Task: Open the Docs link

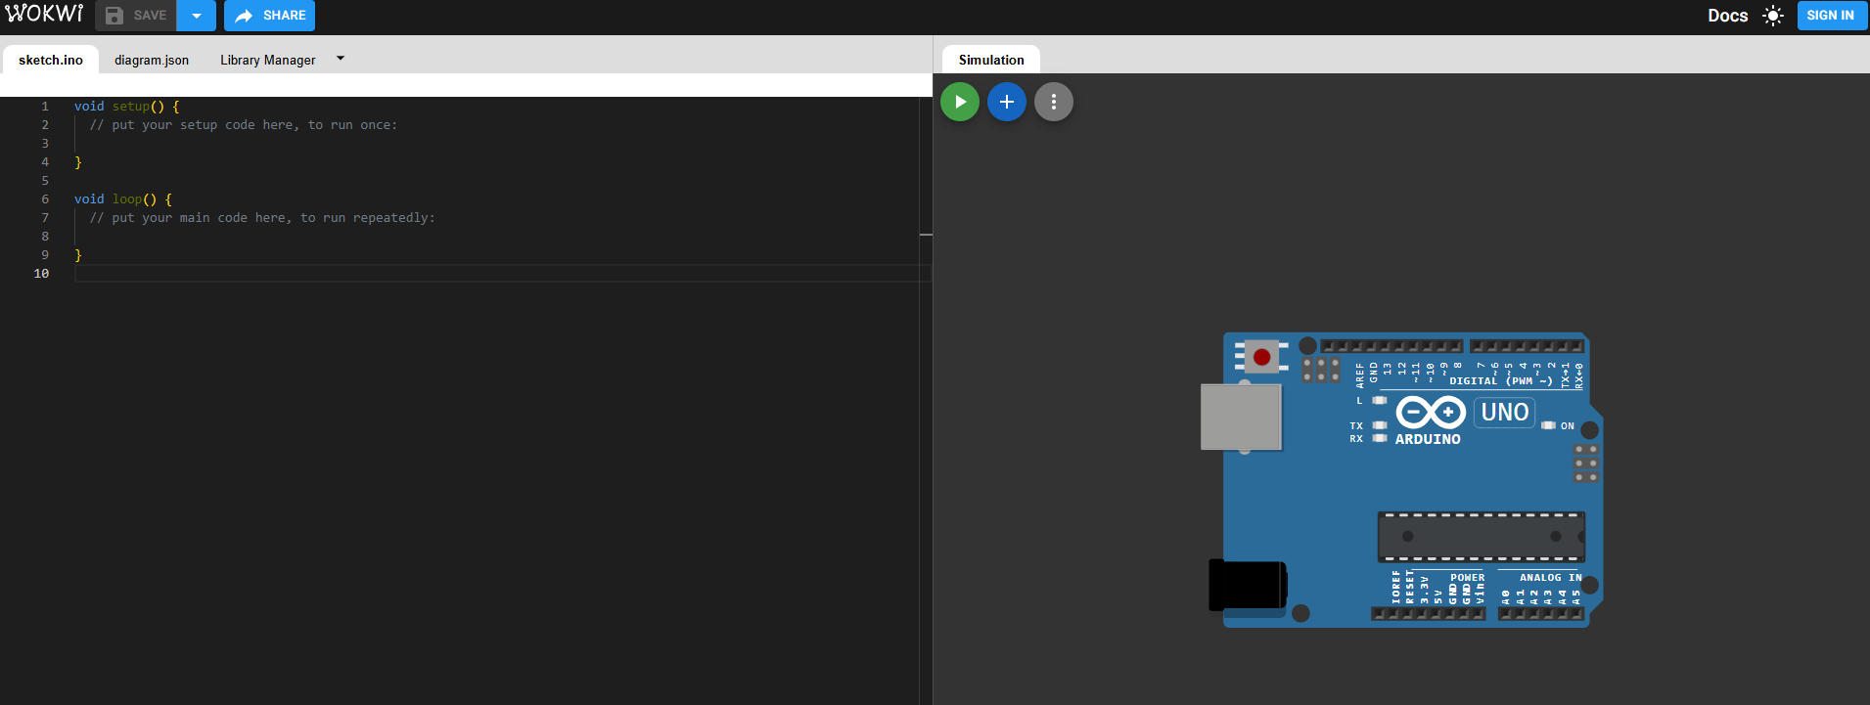Action: pyautogui.click(x=1727, y=16)
